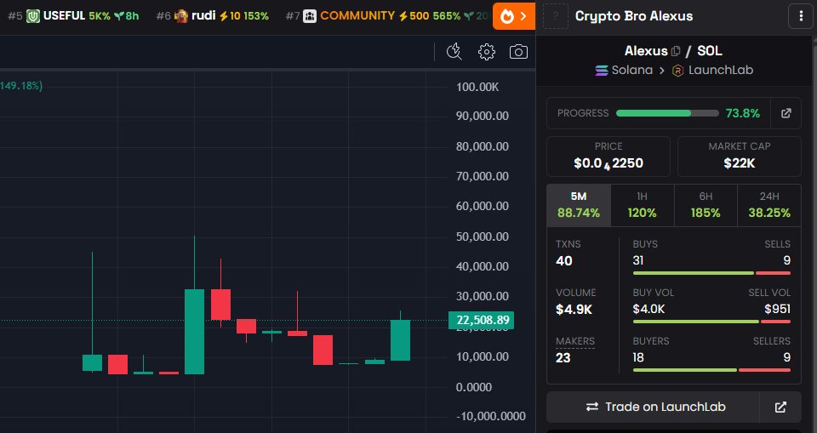Open the trending fire icon button
The width and height of the screenshot is (817, 433).
click(x=513, y=16)
